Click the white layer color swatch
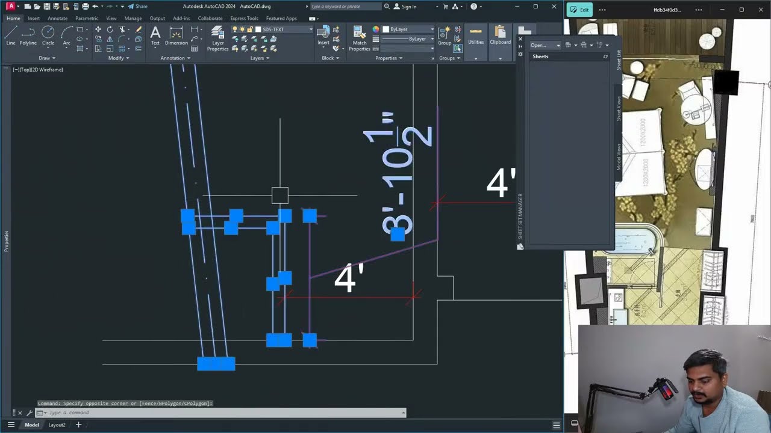This screenshot has width=771, height=433. point(258,29)
